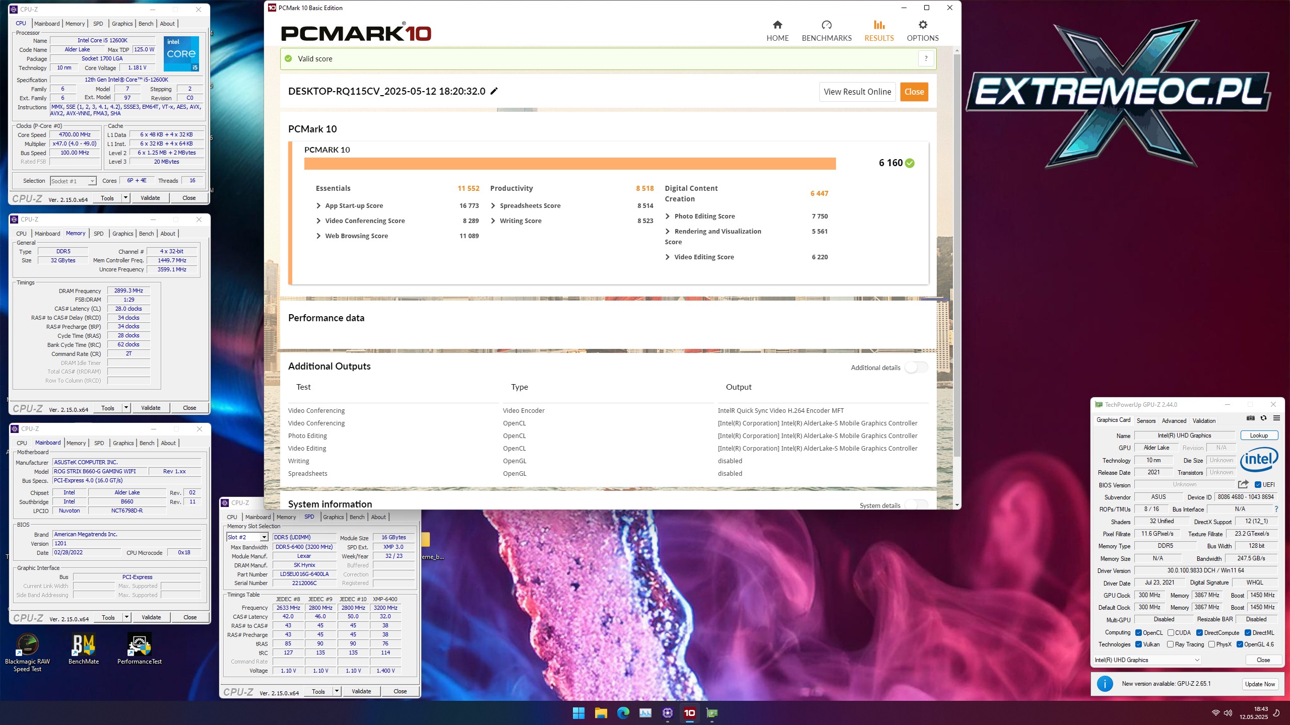The image size is (1290, 725).
Task: Click the Tools button in CPU-Z Memory window
Action: (108, 408)
